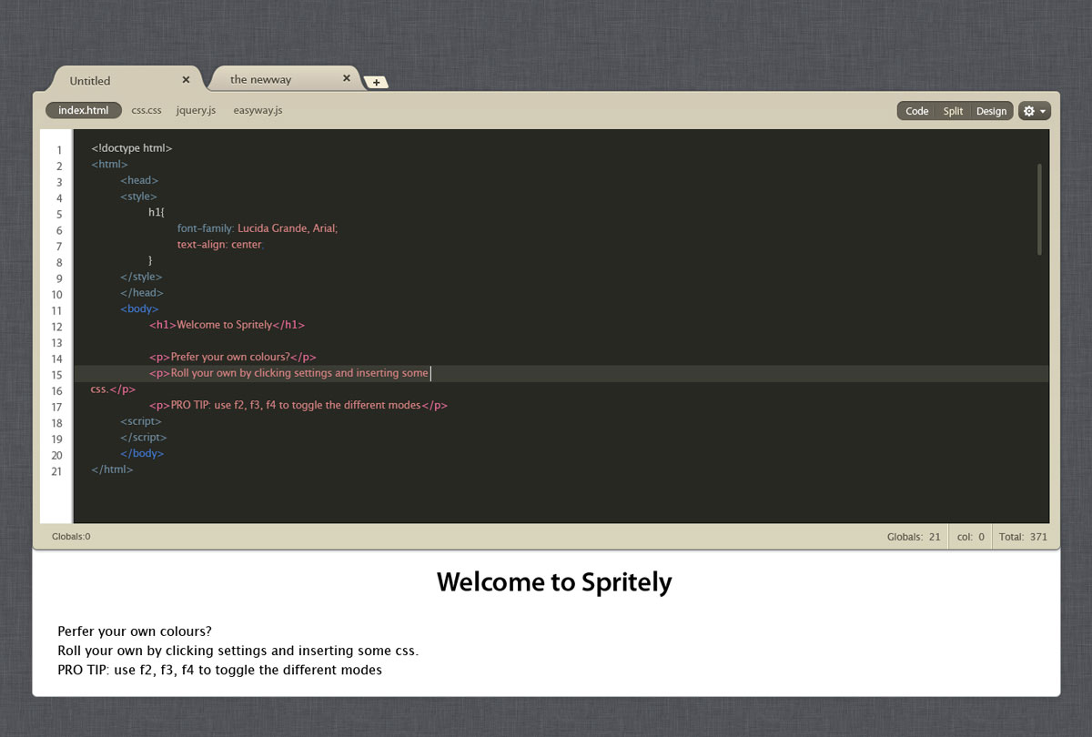
Task: Click the closing '</style>' tag
Action: click(x=141, y=277)
